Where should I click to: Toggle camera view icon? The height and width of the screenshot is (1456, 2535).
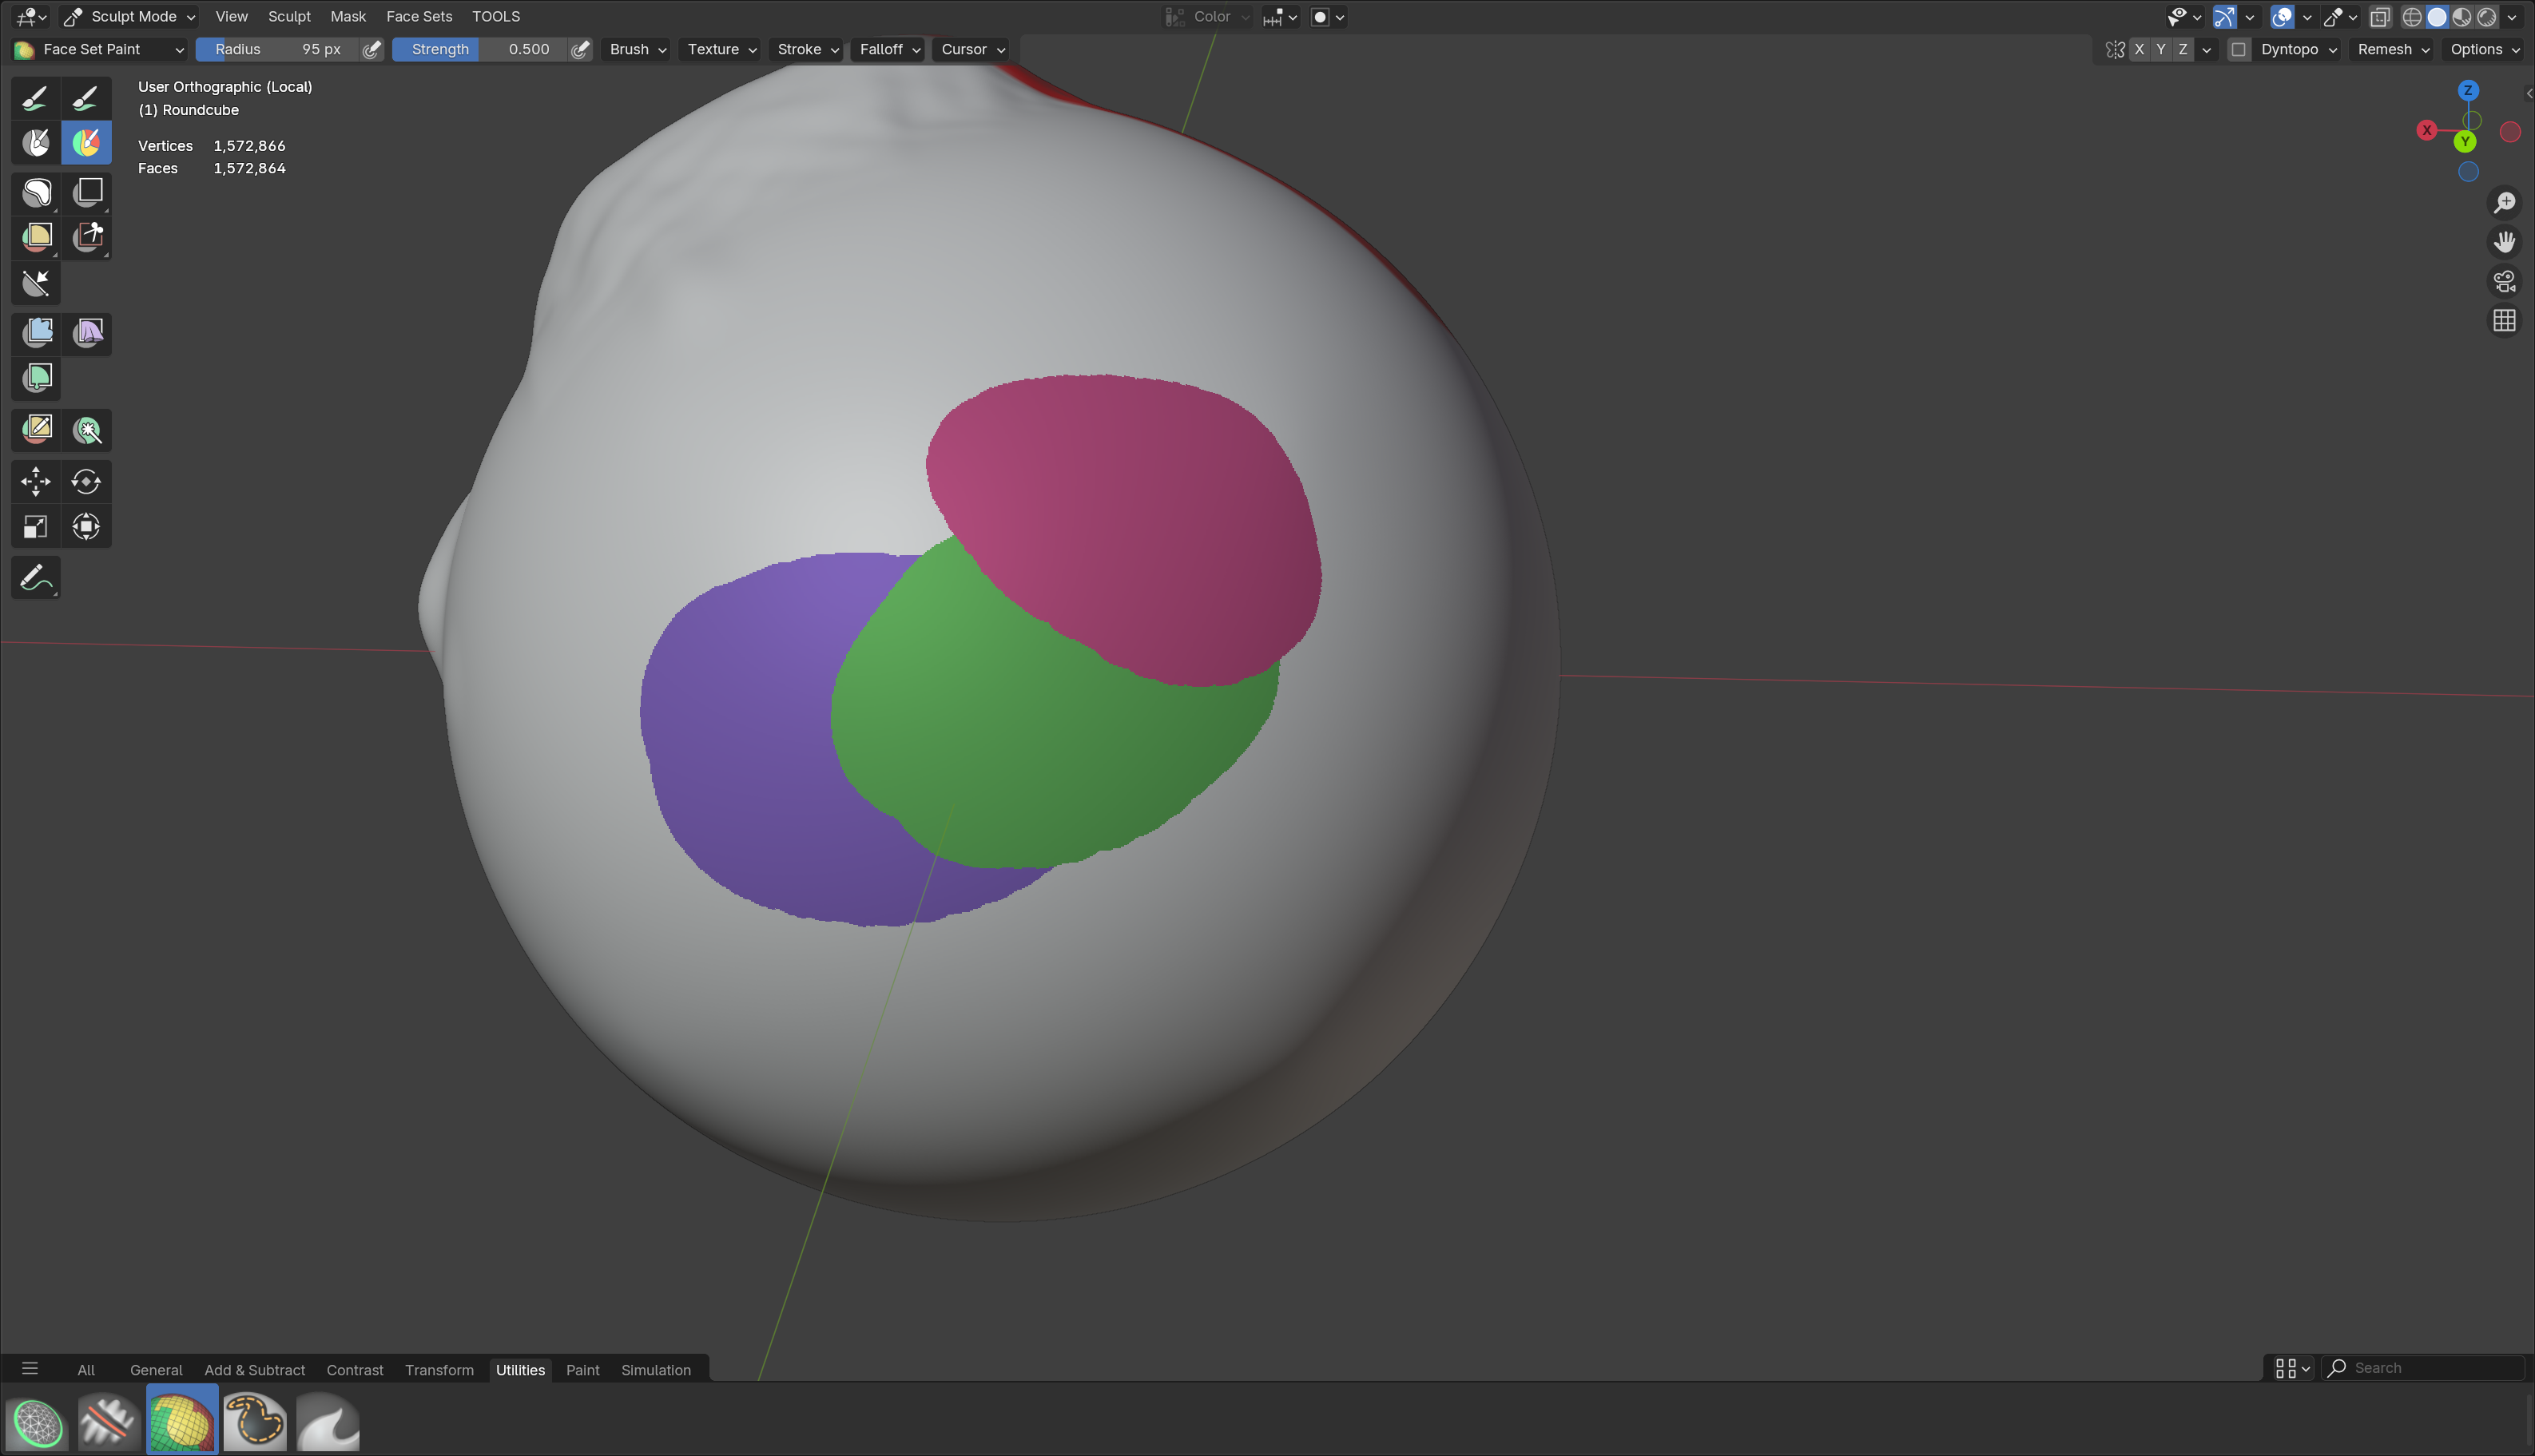click(2504, 282)
